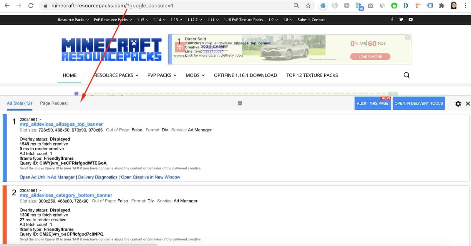Viewport: 471px width, 246px height.
Task: Open mrp_alldevices_allpages_top_banner slot link
Action: pos(61,124)
